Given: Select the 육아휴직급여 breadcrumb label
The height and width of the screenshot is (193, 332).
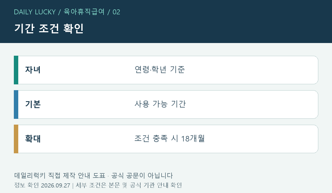Looking at the screenshot, I should click(84, 12).
